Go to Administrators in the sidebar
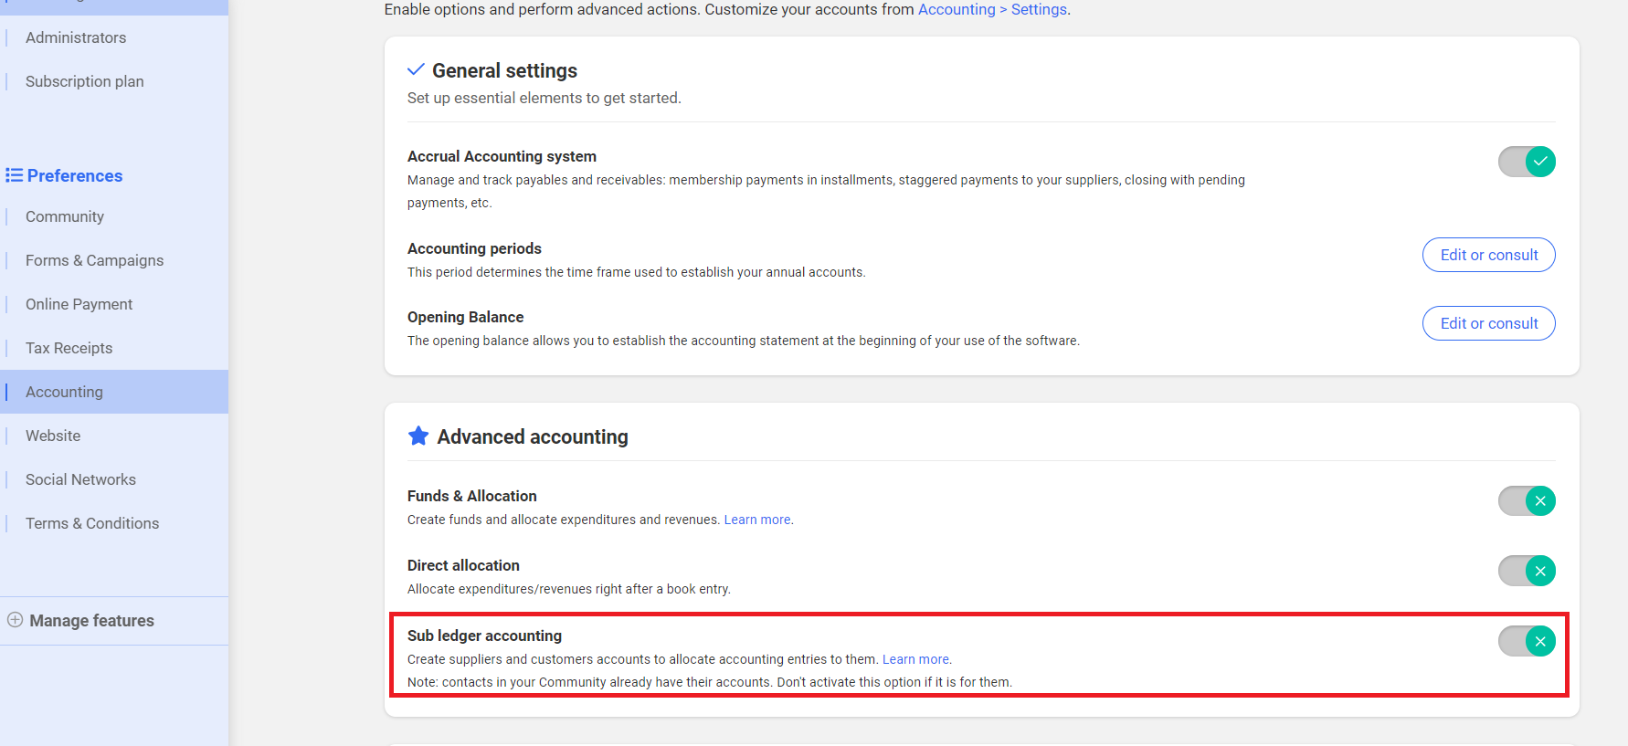This screenshot has width=1628, height=746. pos(76,37)
